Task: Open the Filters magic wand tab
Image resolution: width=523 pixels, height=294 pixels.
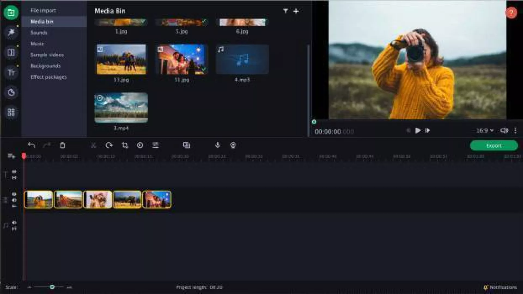Action: [11, 33]
